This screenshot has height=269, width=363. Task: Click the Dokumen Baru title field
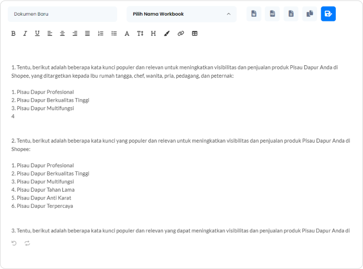62,14
